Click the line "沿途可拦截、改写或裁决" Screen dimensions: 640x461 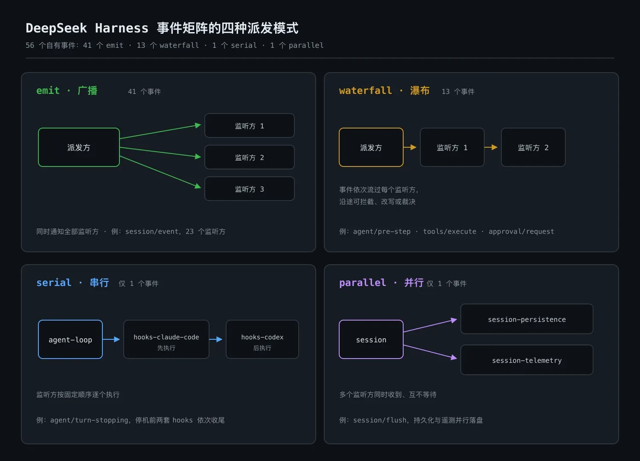(x=378, y=201)
